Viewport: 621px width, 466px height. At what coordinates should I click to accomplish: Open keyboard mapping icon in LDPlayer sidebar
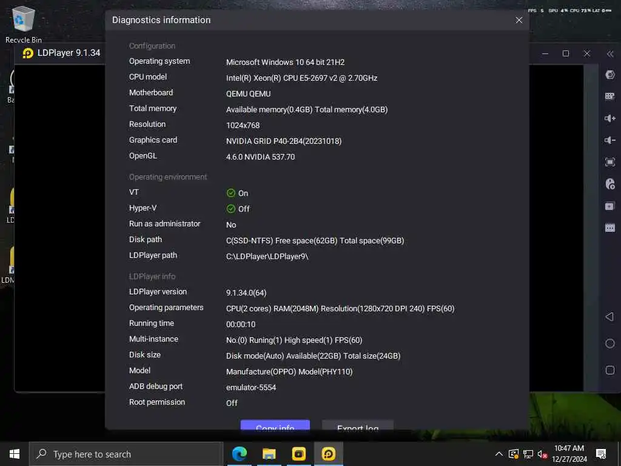pos(610,96)
